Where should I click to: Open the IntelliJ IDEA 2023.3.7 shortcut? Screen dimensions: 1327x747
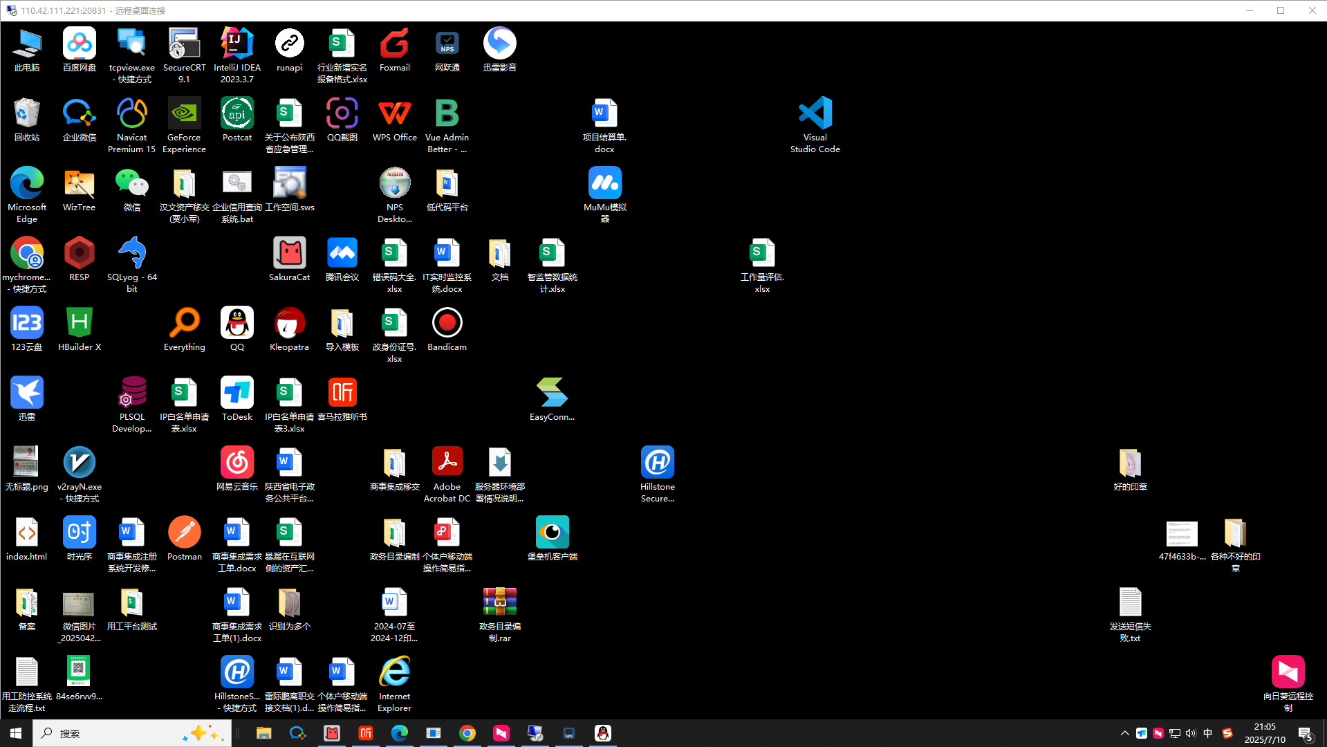click(237, 55)
